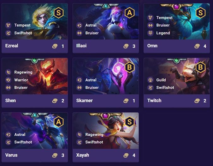This screenshot has width=213, height=166.
Task: Click the Ragewing trait icon on Shen card
Action: coord(8,72)
